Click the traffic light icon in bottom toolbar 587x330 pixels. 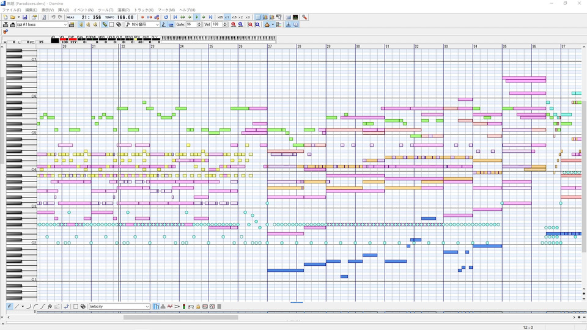pyautogui.click(x=184, y=306)
